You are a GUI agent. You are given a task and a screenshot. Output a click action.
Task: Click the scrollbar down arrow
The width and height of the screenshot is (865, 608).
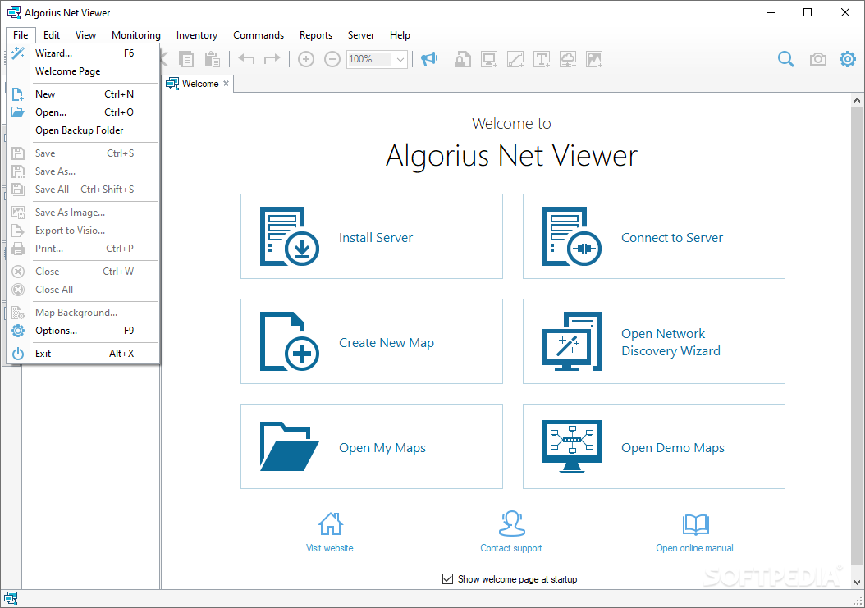tap(857, 582)
